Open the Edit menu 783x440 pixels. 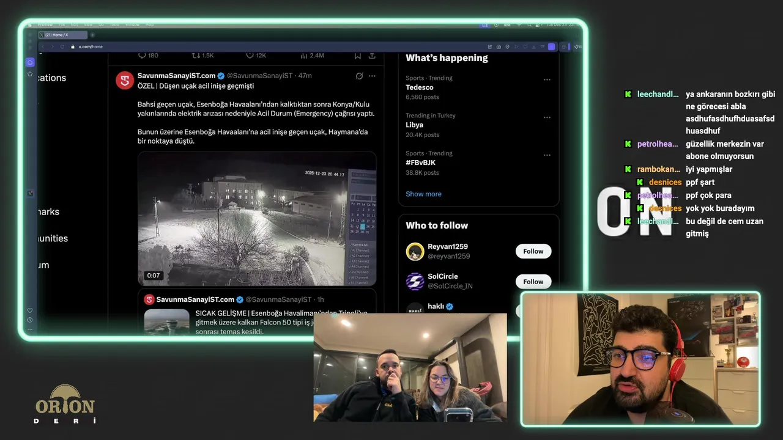point(75,24)
